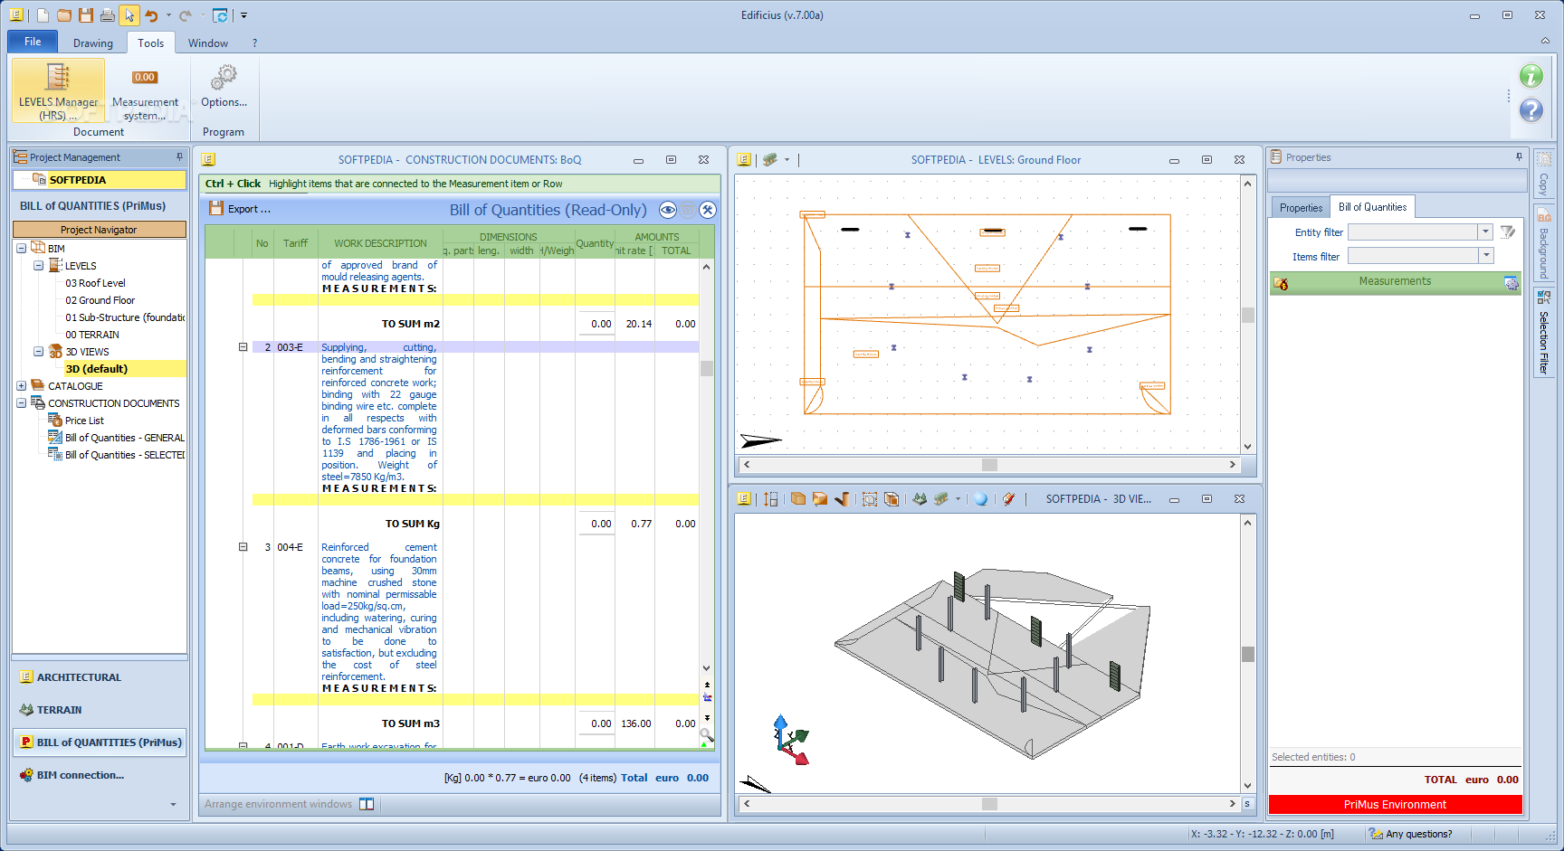Click the pencil edit icon in 3D view toolbar
Screen dimensions: 1564x851
1008,499
